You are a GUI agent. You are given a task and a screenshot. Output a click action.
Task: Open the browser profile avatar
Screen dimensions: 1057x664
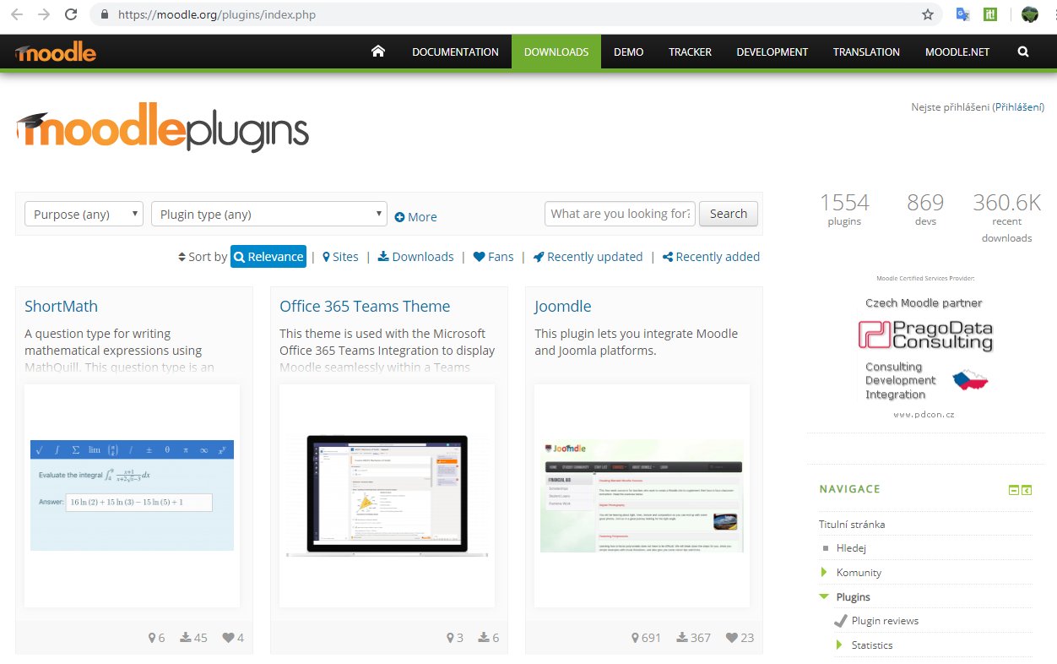pyautogui.click(x=1030, y=14)
